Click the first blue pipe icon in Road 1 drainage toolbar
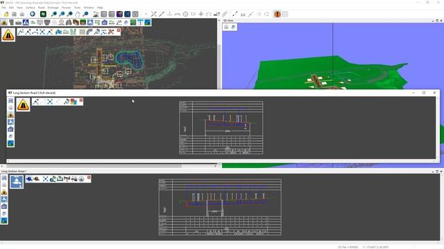Image resolution: width=444 pixels, height=249 pixels. tap(29, 179)
